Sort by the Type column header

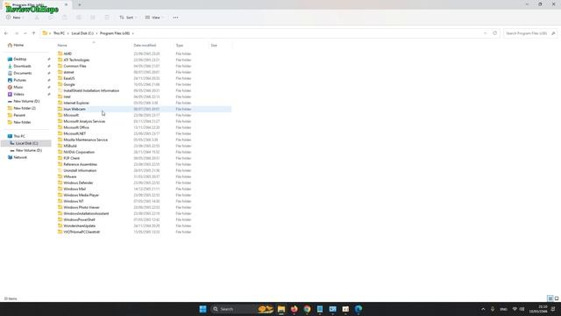[191, 45]
